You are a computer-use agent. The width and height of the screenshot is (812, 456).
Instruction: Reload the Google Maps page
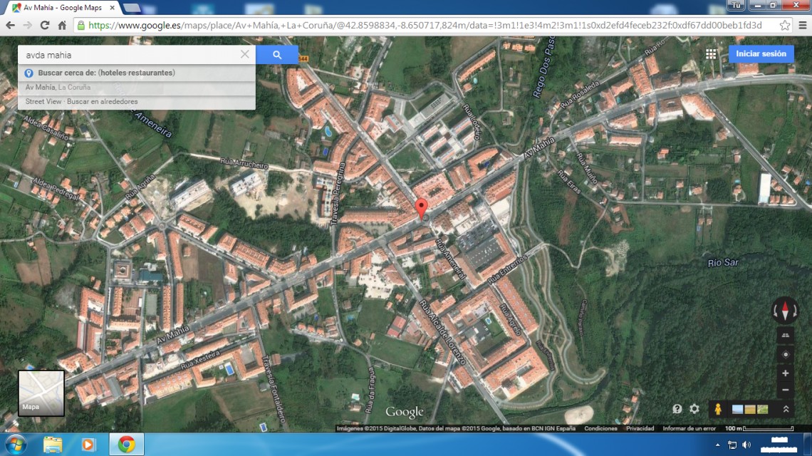pos(45,25)
